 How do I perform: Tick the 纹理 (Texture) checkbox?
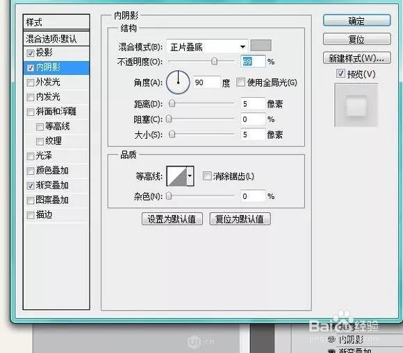click(x=40, y=141)
